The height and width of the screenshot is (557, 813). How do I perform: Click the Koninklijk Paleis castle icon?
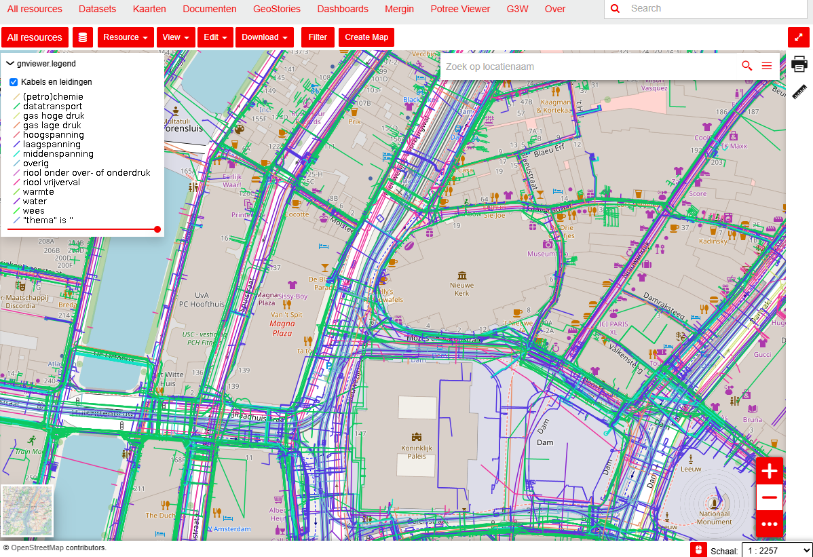(417, 438)
